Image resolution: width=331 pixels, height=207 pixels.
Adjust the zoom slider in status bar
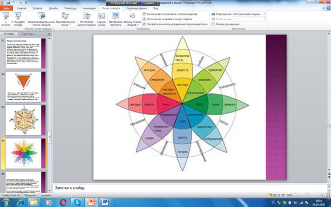point(308,195)
